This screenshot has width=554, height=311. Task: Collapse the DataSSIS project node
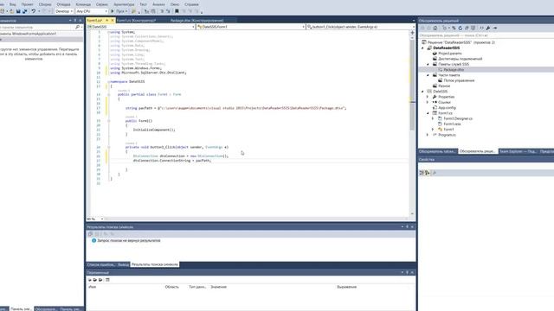422,92
